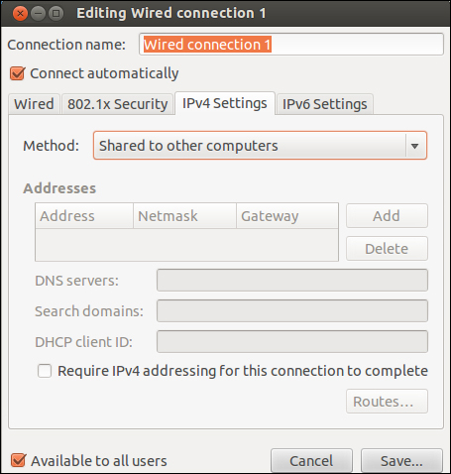Maximize the connection editor window

click(x=56, y=14)
